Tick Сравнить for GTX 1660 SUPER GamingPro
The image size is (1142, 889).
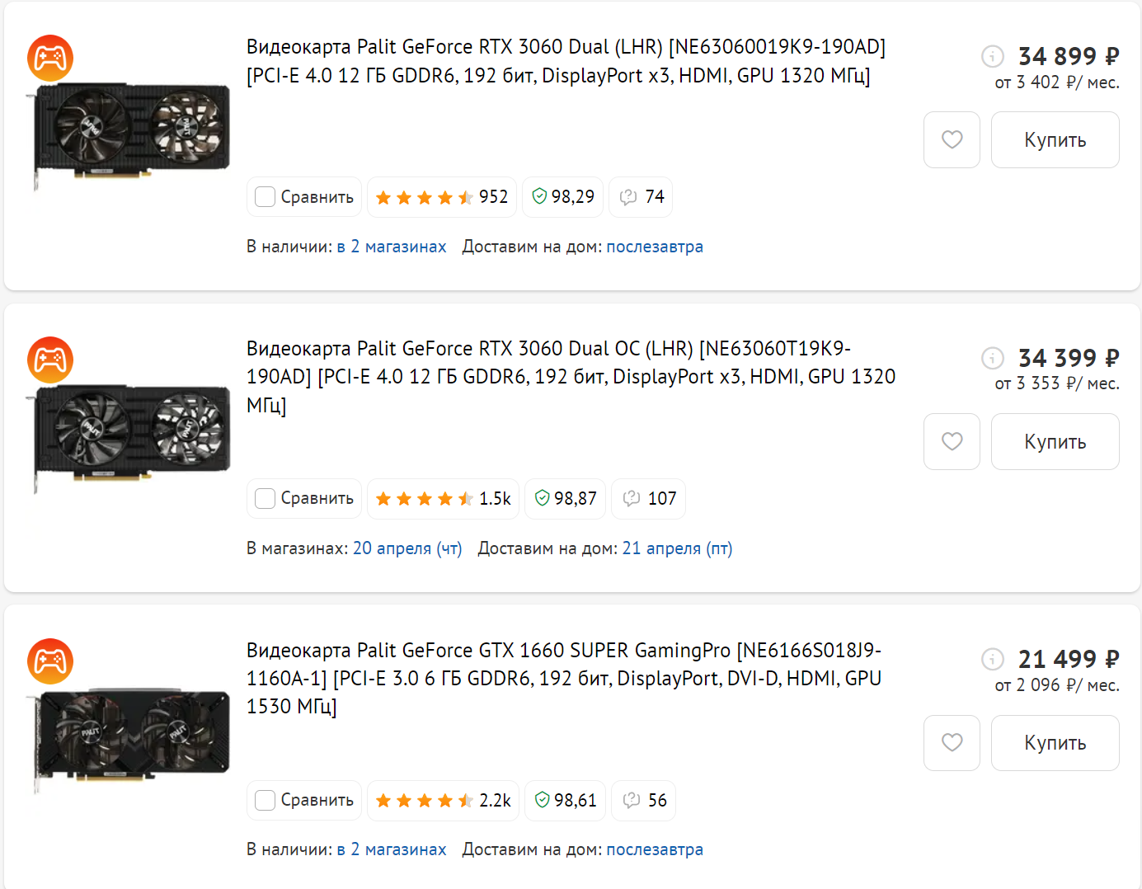265,800
